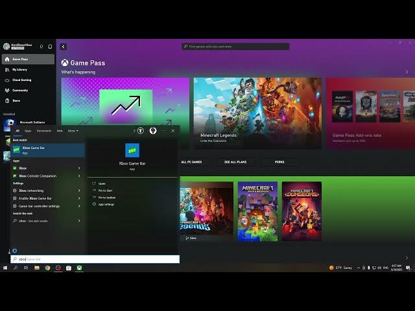Click the account avatar in search panel
Image resolution: width=415 pixels, height=311 pixels.
[153, 131]
